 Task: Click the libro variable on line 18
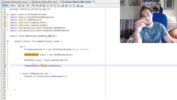(x=43, y=55)
